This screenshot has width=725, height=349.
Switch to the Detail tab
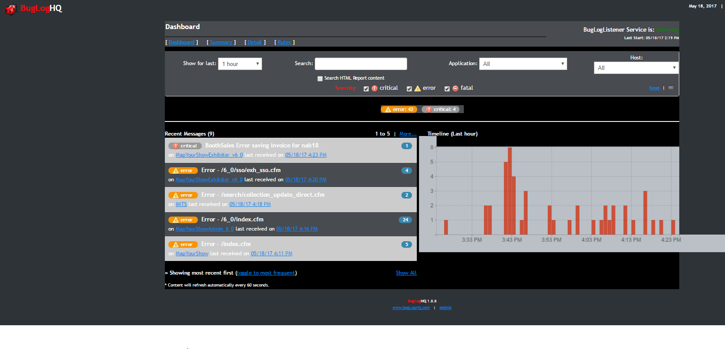click(x=255, y=42)
